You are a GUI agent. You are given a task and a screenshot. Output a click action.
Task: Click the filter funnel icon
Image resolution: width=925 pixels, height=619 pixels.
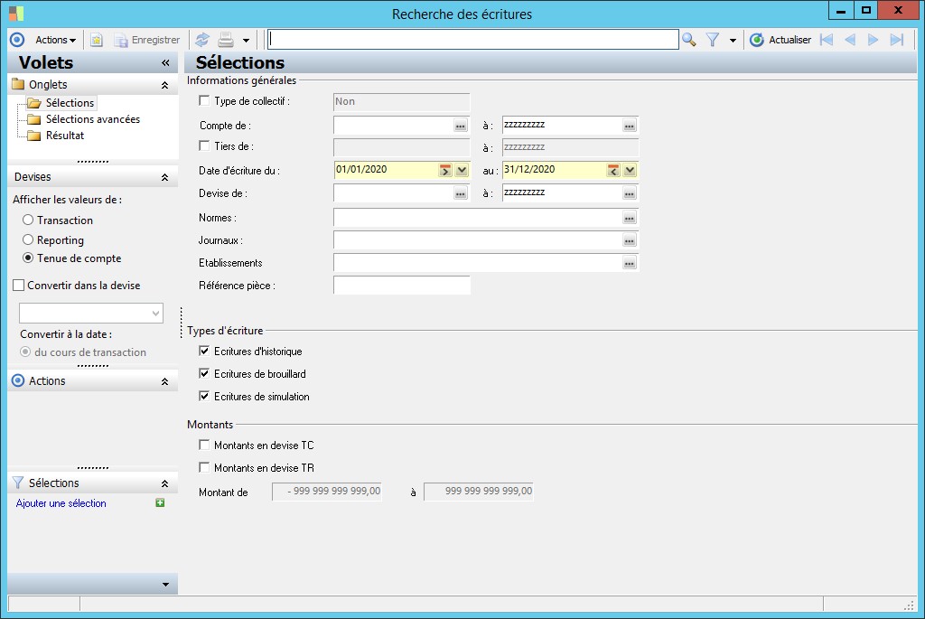click(x=713, y=40)
